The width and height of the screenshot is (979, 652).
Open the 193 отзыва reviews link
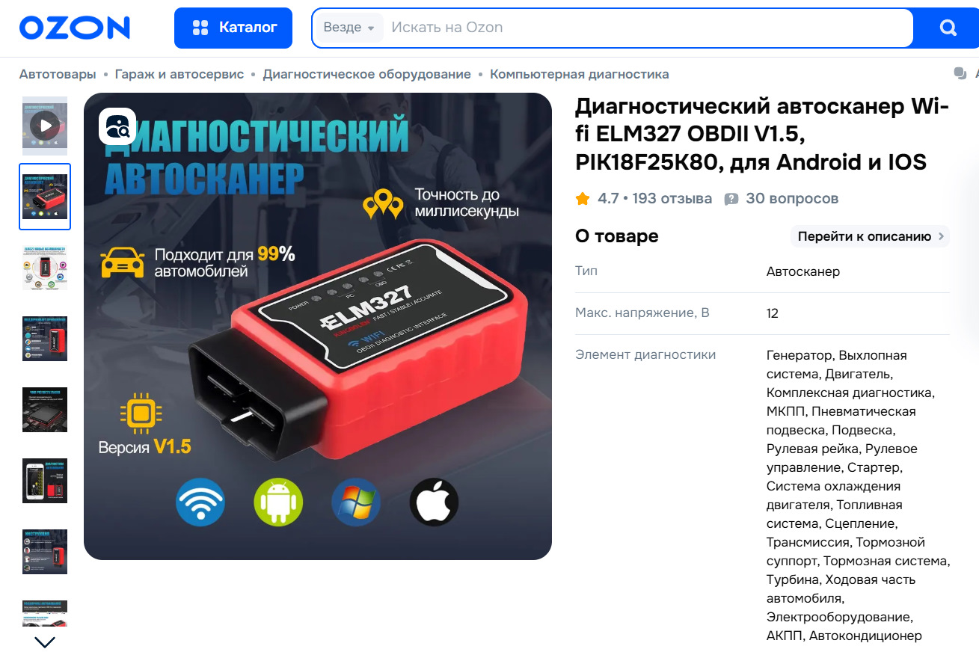pos(672,199)
